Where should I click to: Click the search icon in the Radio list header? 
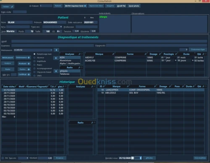tap(79, 67)
